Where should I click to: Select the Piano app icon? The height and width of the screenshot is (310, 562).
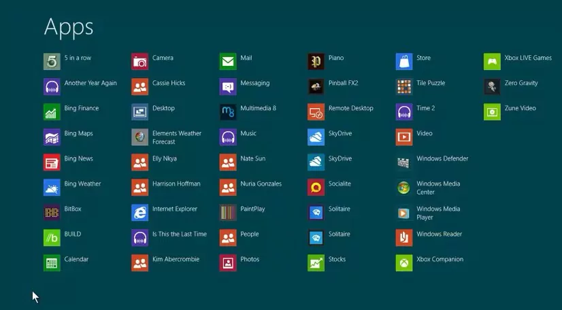click(x=316, y=62)
